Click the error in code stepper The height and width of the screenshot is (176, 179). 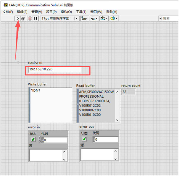40,139
